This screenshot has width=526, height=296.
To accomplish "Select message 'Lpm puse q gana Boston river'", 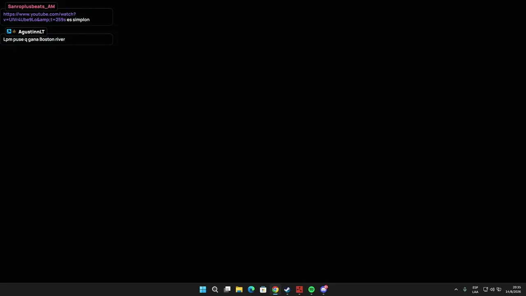I will 34,39.
